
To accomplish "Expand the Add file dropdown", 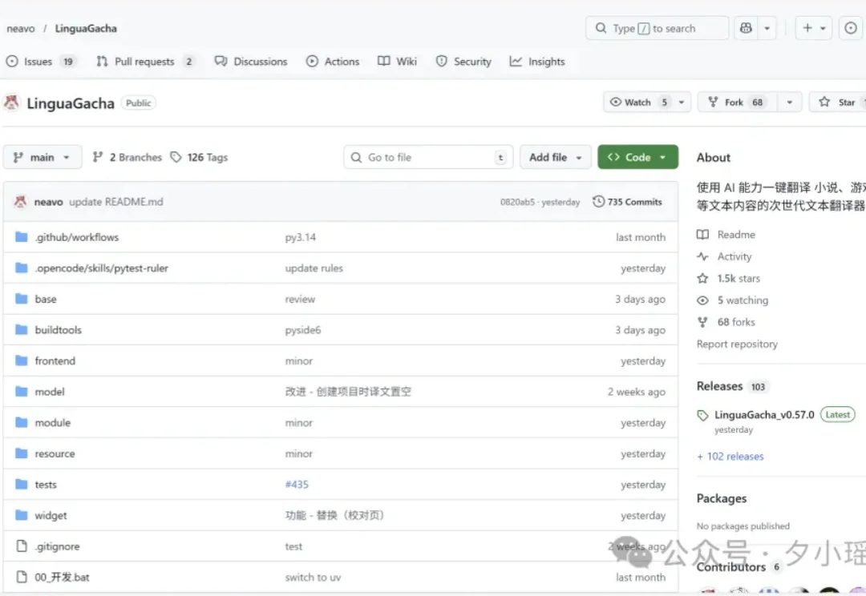I will click(x=555, y=157).
